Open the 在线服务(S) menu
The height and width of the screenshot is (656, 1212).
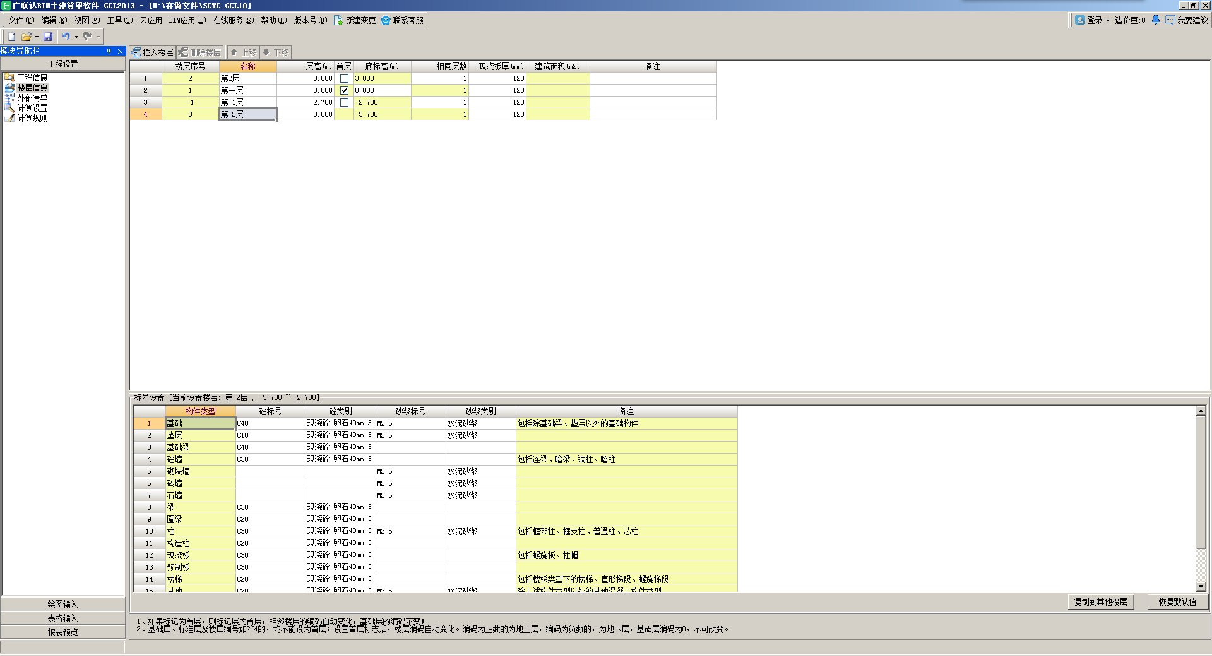point(233,20)
